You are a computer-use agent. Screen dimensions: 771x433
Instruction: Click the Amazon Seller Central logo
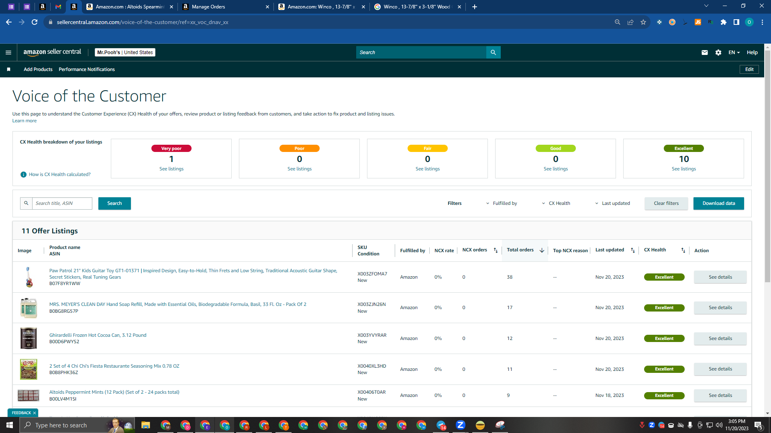point(52,52)
